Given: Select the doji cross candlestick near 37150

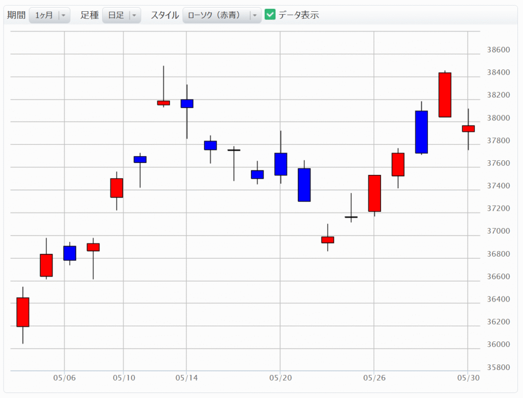Looking at the screenshot, I should point(351,217).
